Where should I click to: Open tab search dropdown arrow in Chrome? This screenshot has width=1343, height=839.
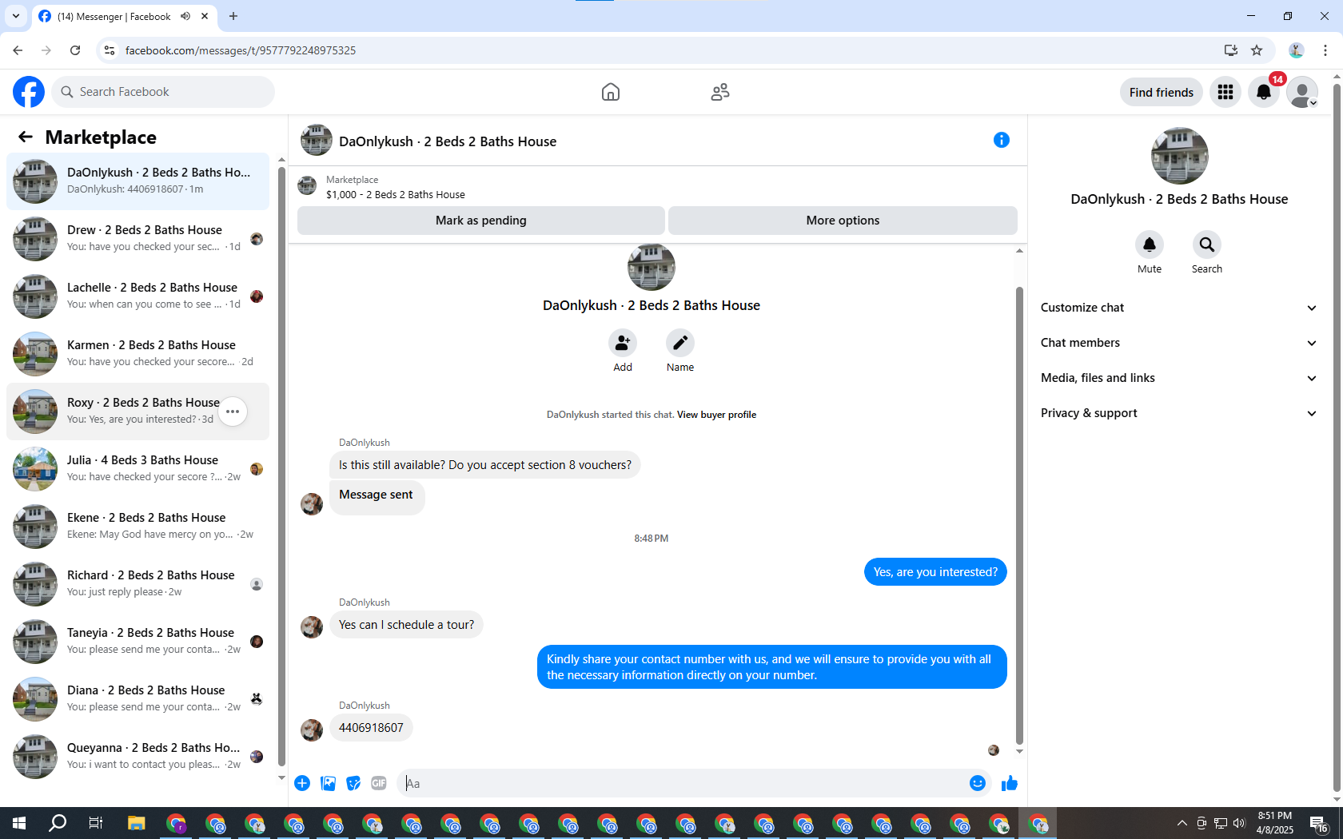point(15,16)
